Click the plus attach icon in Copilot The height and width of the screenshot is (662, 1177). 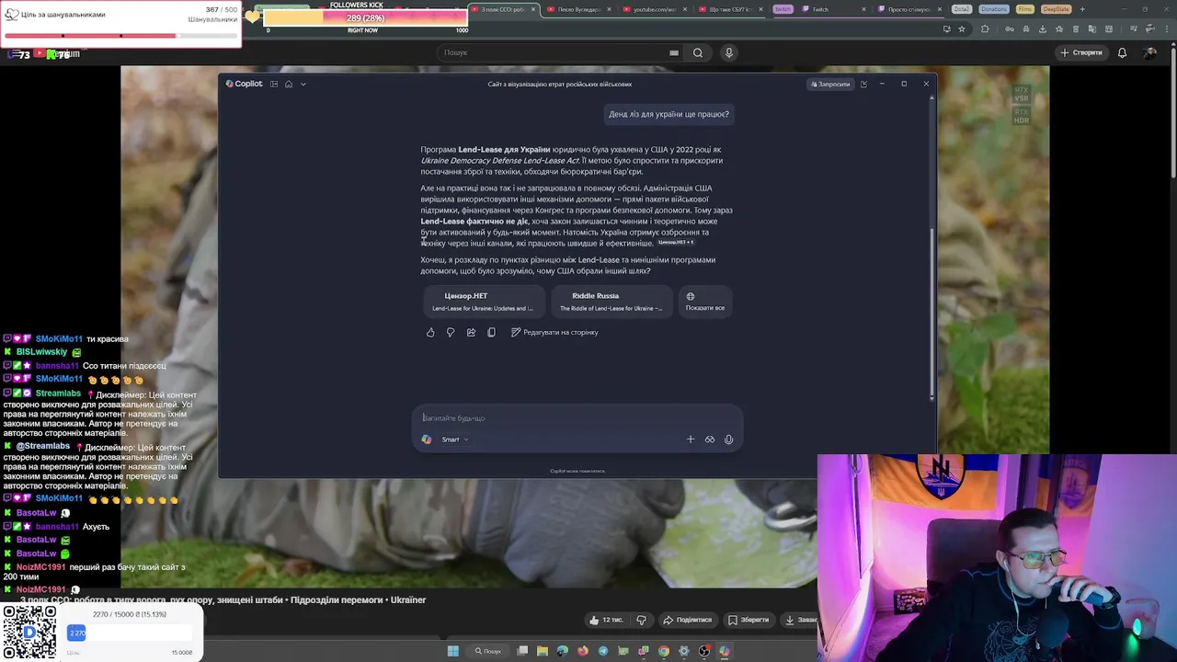click(691, 439)
